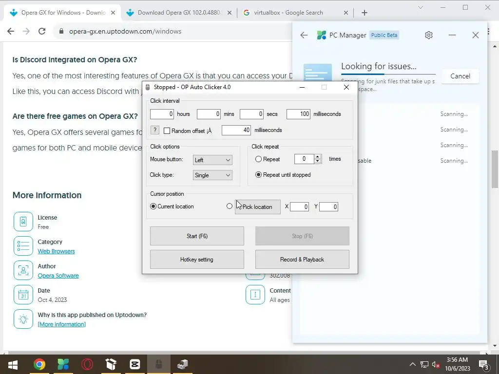The width and height of the screenshot is (499, 374).
Task: Open CapCut from the taskbar
Action: pos(135,364)
